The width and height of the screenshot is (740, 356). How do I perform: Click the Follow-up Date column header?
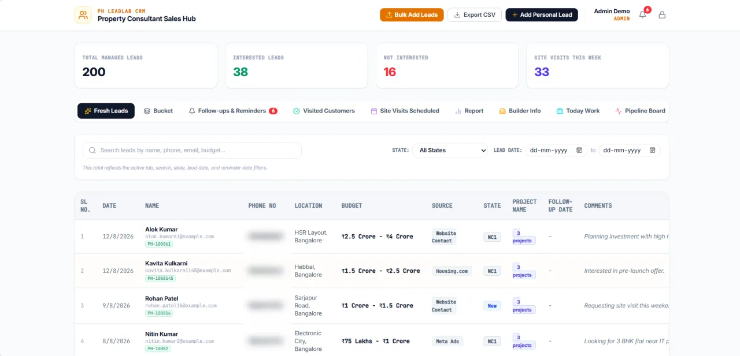point(560,205)
